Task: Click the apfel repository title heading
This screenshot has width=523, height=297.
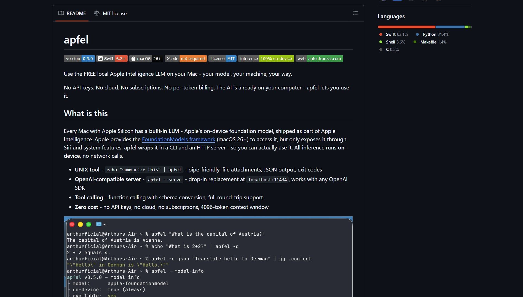Action: pyautogui.click(x=76, y=40)
